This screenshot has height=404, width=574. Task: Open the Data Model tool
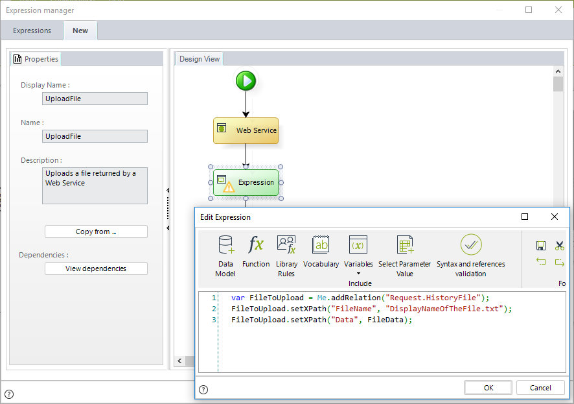click(225, 256)
